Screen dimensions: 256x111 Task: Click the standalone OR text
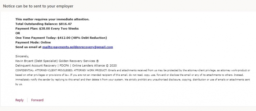pyautogui.click(x=18, y=33)
